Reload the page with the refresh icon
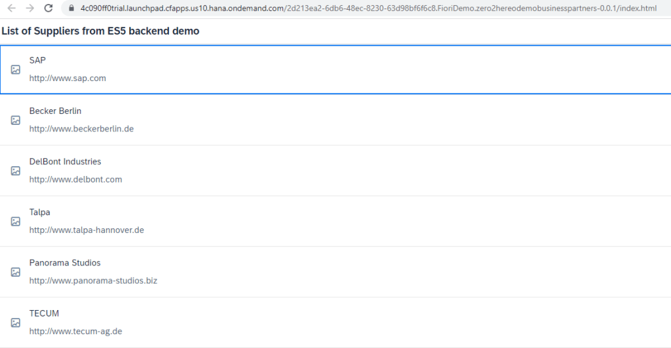The width and height of the screenshot is (671, 348). coord(48,9)
